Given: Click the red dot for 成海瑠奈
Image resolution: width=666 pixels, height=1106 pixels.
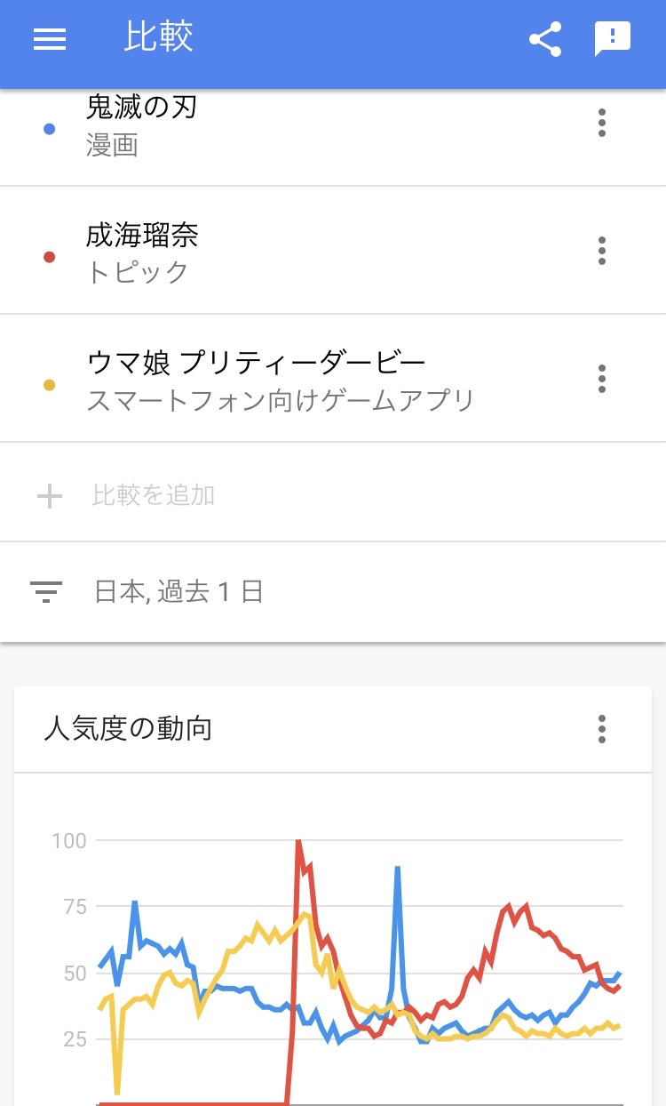Looking at the screenshot, I should 50,257.
